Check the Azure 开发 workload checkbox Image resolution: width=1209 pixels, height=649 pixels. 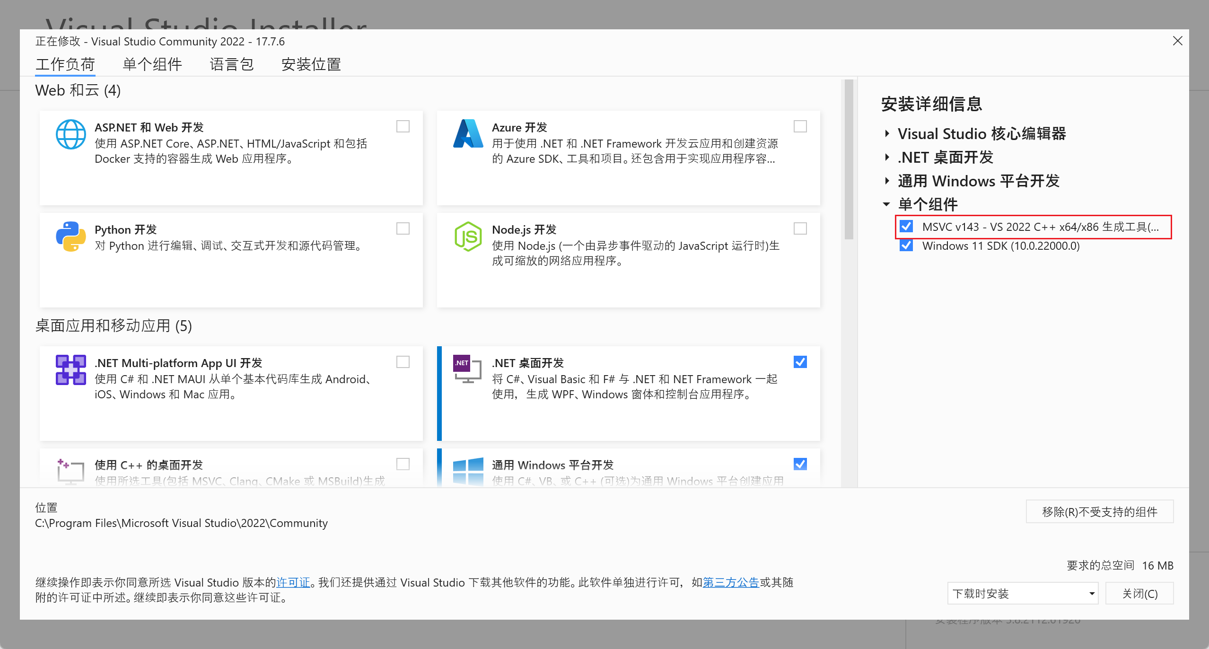coord(800,126)
